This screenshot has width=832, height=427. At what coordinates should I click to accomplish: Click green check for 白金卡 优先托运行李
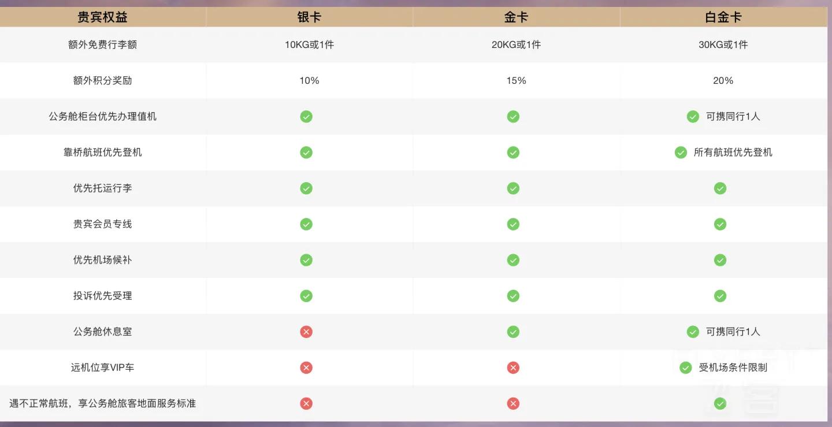pyautogui.click(x=720, y=188)
